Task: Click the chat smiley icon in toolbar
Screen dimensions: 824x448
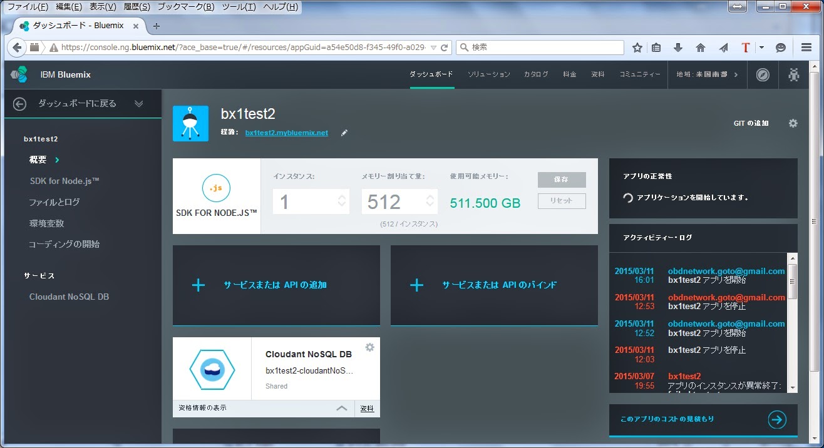Action: [x=781, y=48]
